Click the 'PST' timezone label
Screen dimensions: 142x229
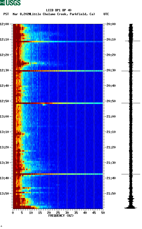(6, 14)
